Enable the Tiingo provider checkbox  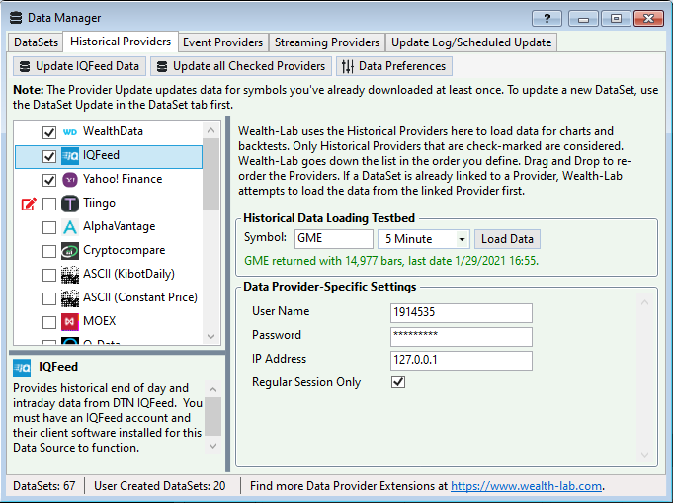click(49, 204)
